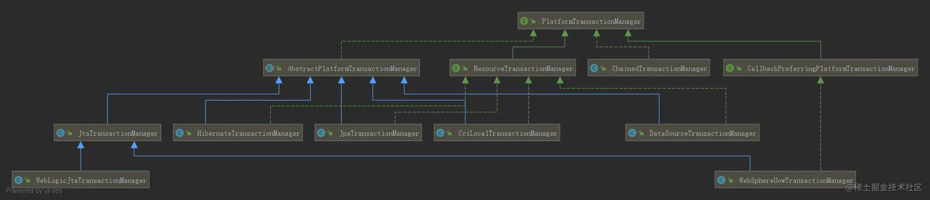Select the HibernateTransactionManager node
930x200 pixels.
(238, 133)
